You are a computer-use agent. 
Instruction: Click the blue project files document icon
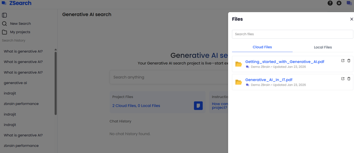[198, 105]
